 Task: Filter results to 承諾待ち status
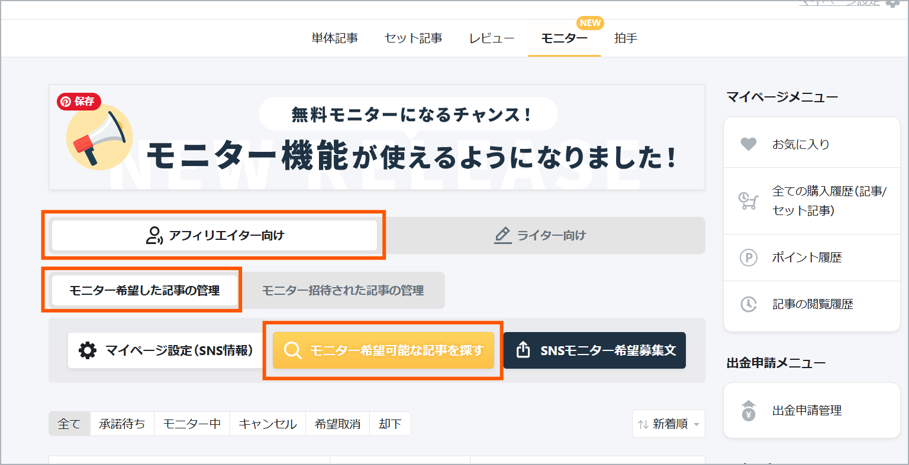[x=121, y=424]
